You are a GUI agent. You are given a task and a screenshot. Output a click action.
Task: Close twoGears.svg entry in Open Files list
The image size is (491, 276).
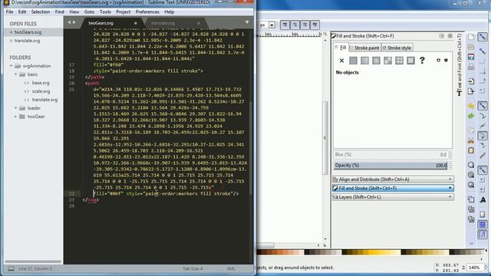11,32
